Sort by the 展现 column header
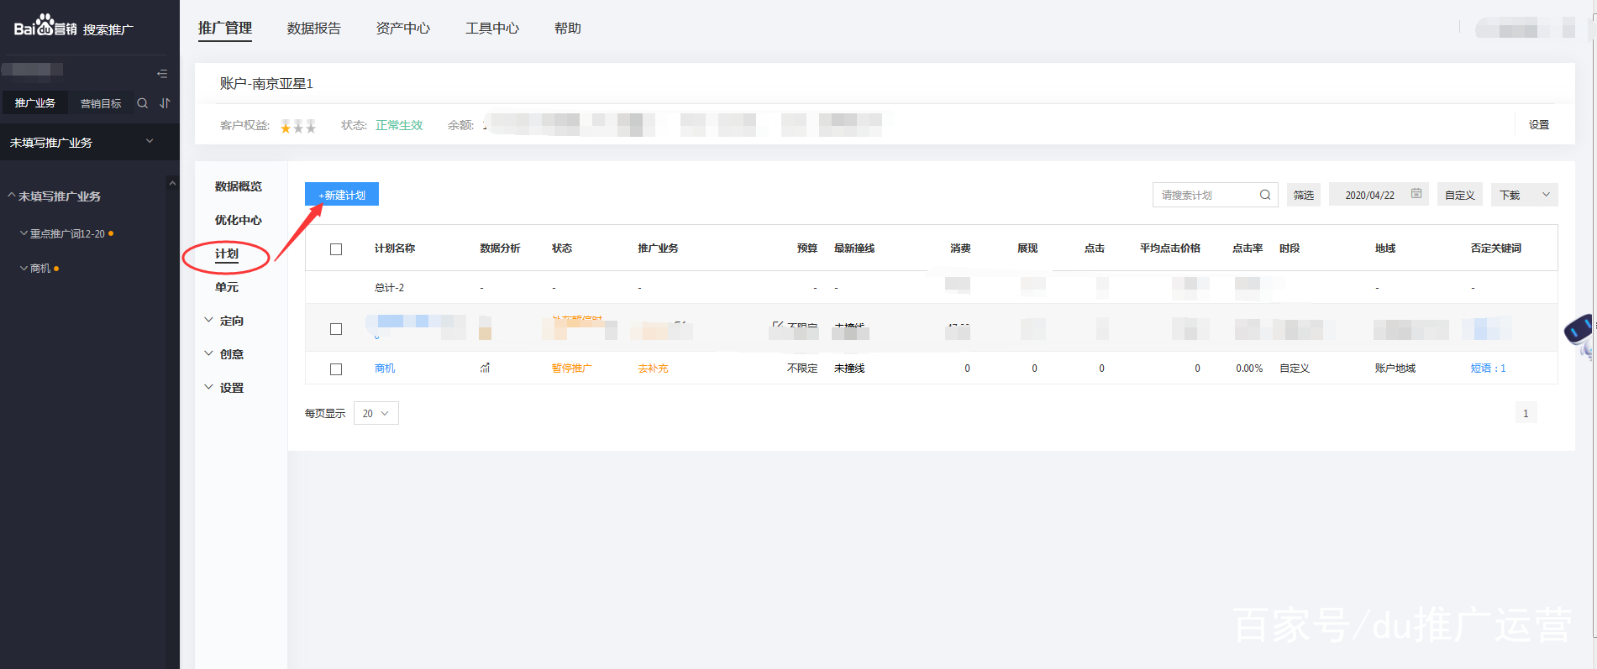 coord(1027,248)
